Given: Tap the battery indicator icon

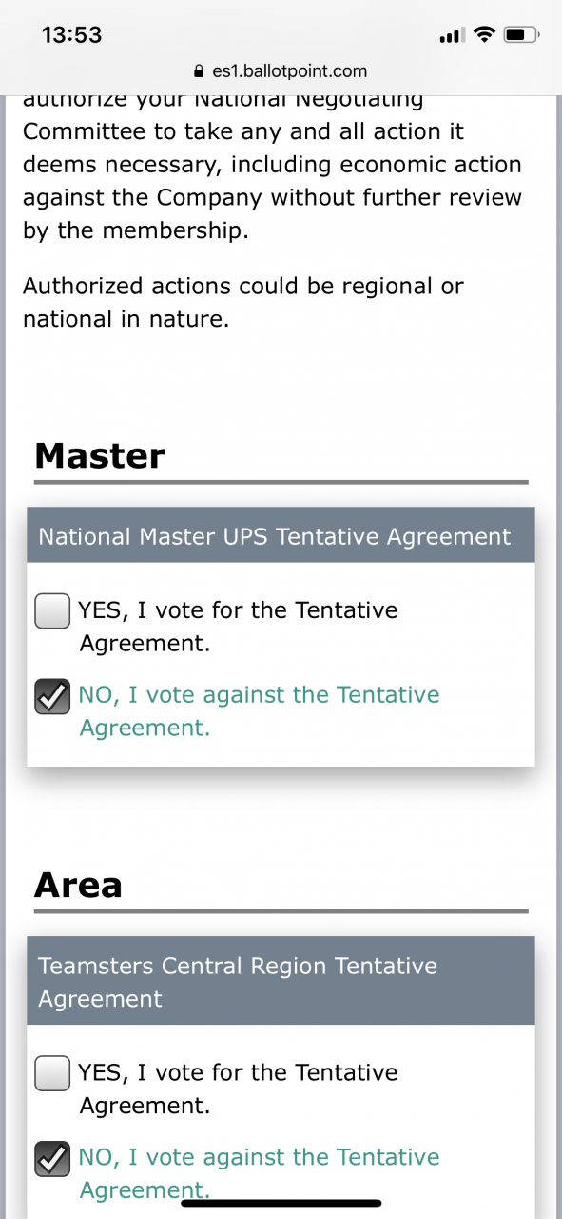Looking at the screenshot, I should coord(522,35).
